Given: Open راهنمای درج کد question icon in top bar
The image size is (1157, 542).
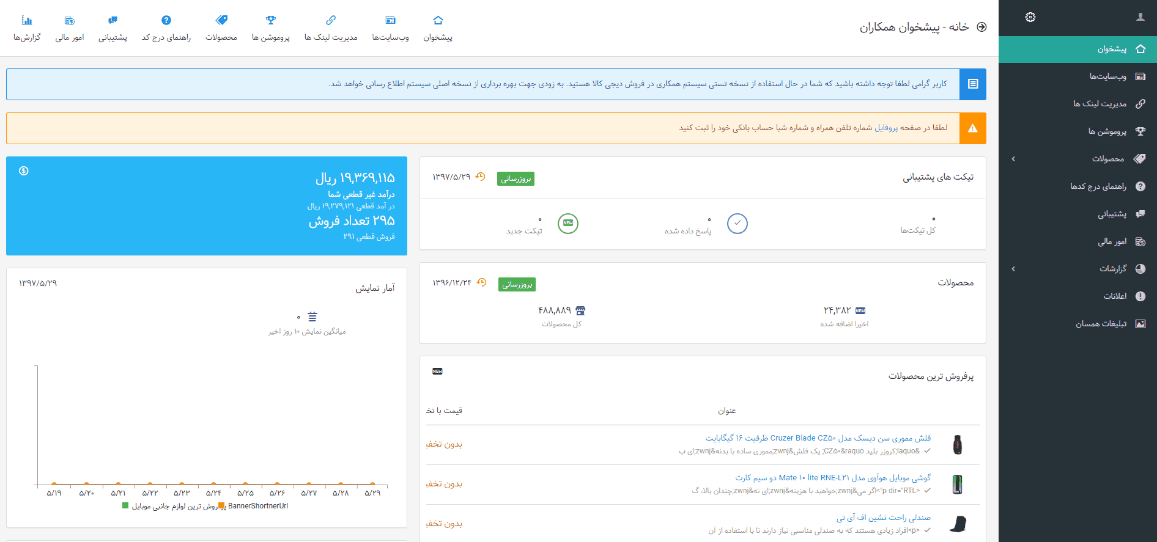Looking at the screenshot, I should tap(166, 20).
